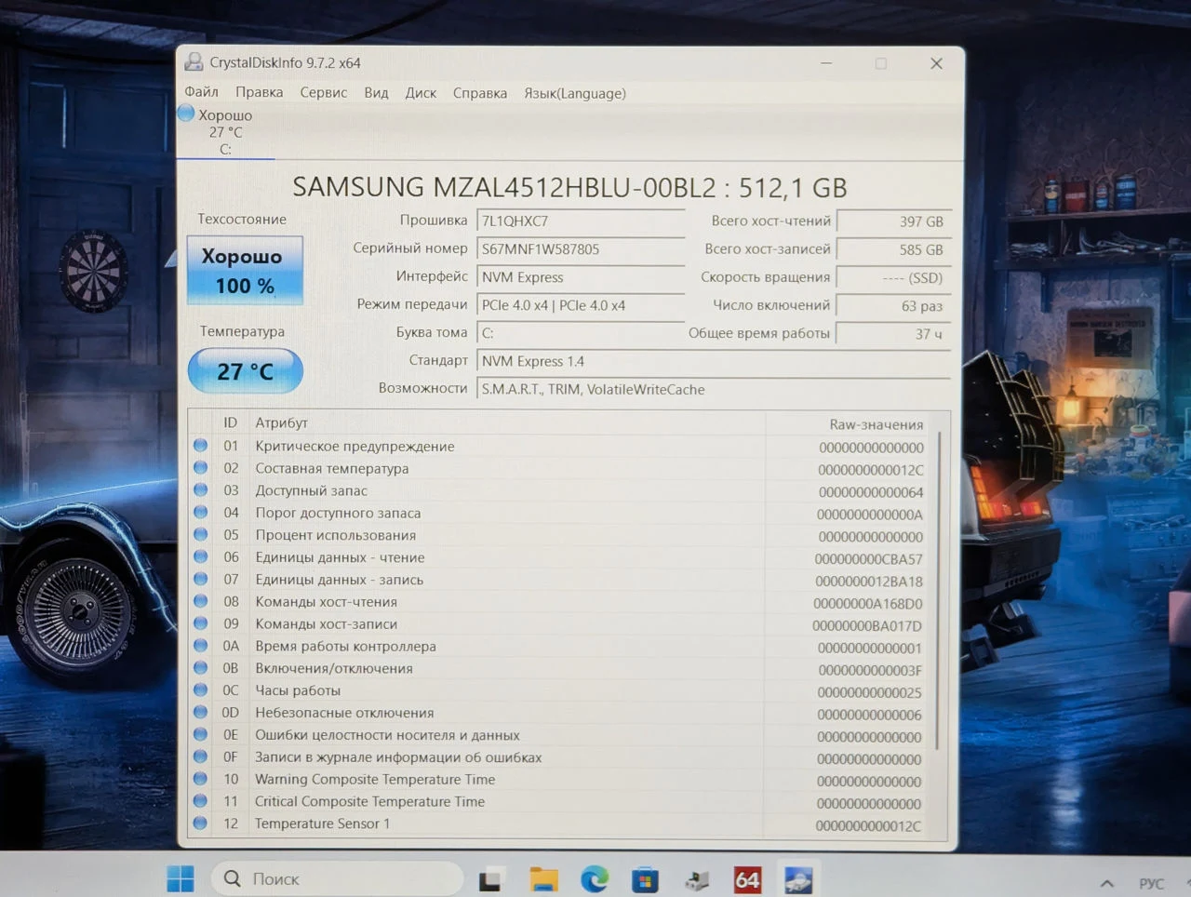Click the Raw-значения column header
This screenshot has width=1191, height=897.
(x=877, y=424)
